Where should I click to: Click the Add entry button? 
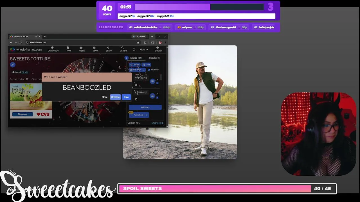pyautogui.click(x=145, y=107)
